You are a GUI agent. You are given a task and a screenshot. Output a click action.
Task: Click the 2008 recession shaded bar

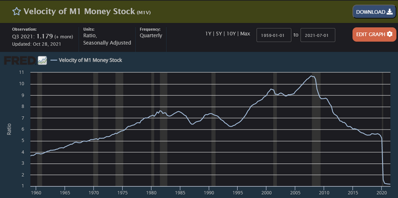click(316, 129)
